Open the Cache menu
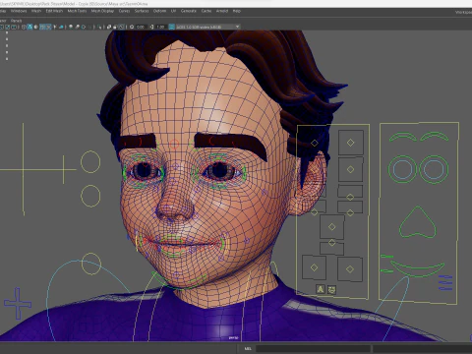The height and width of the screenshot is (354, 472). 206,11
